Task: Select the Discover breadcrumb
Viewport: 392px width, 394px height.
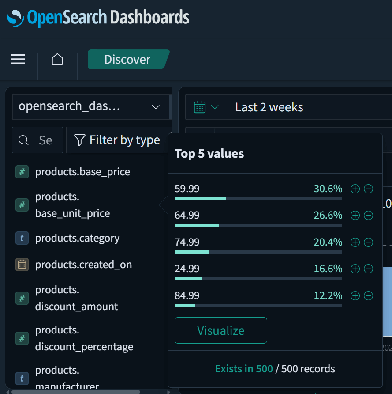Action: click(127, 59)
